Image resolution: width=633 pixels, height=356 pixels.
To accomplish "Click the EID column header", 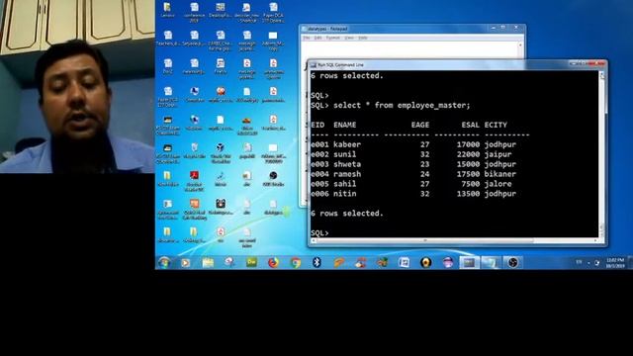I will click(317, 125).
